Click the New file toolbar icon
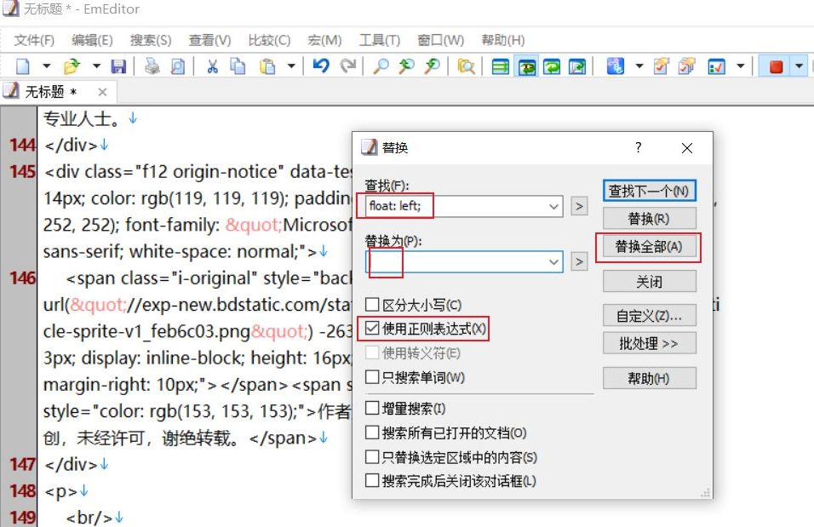The image size is (814, 527). pos(23,66)
